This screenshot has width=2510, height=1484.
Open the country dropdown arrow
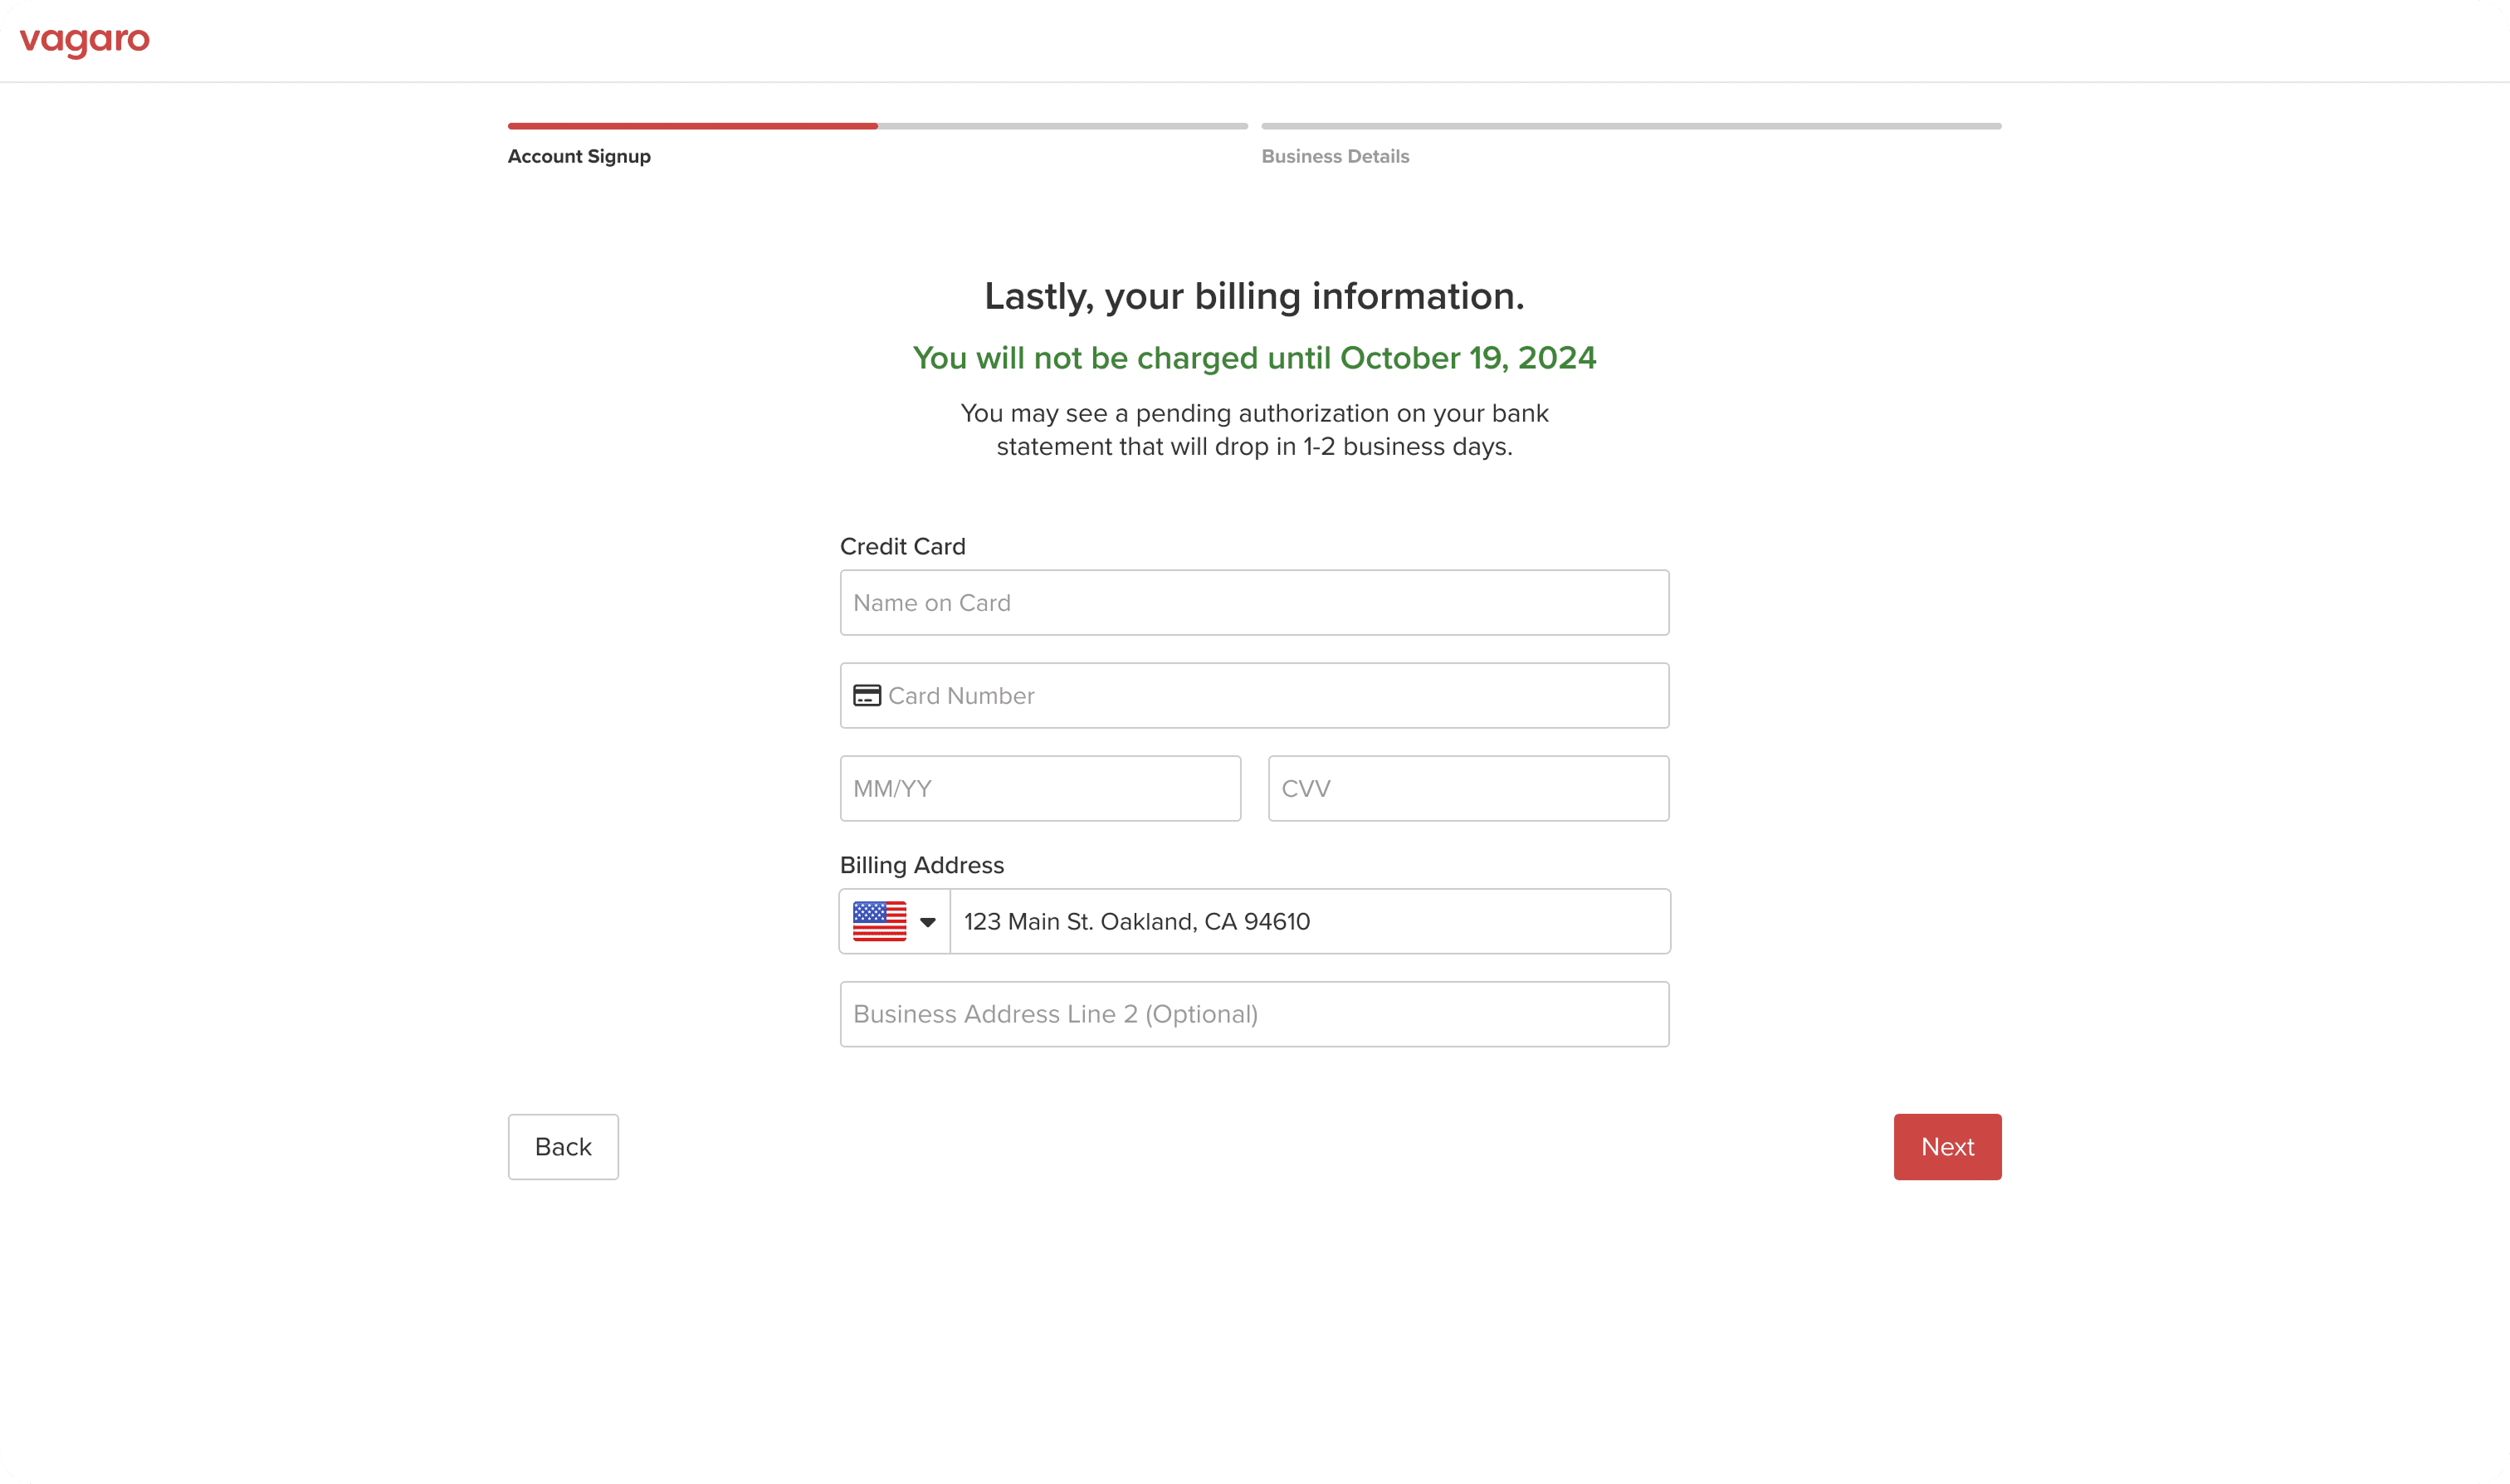click(928, 922)
